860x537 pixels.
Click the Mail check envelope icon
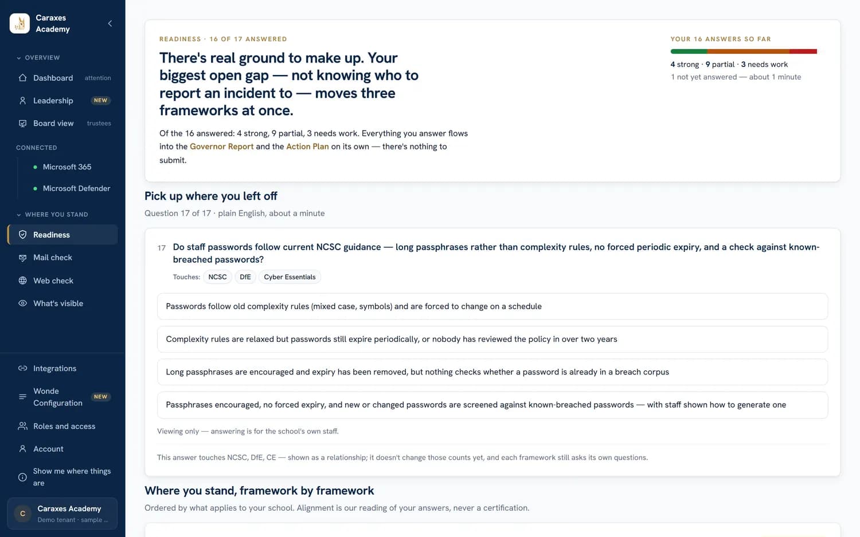coord(23,258)
